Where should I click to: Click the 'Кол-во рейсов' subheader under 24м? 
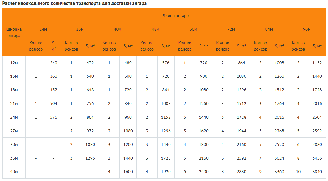(x=36, y=46)
